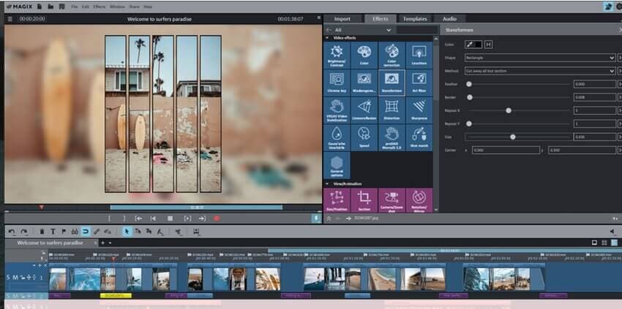The width and height of the screenshot is (622, 309).
Task: Switch to the Audio tab
Action: click(x=449, y=19)
